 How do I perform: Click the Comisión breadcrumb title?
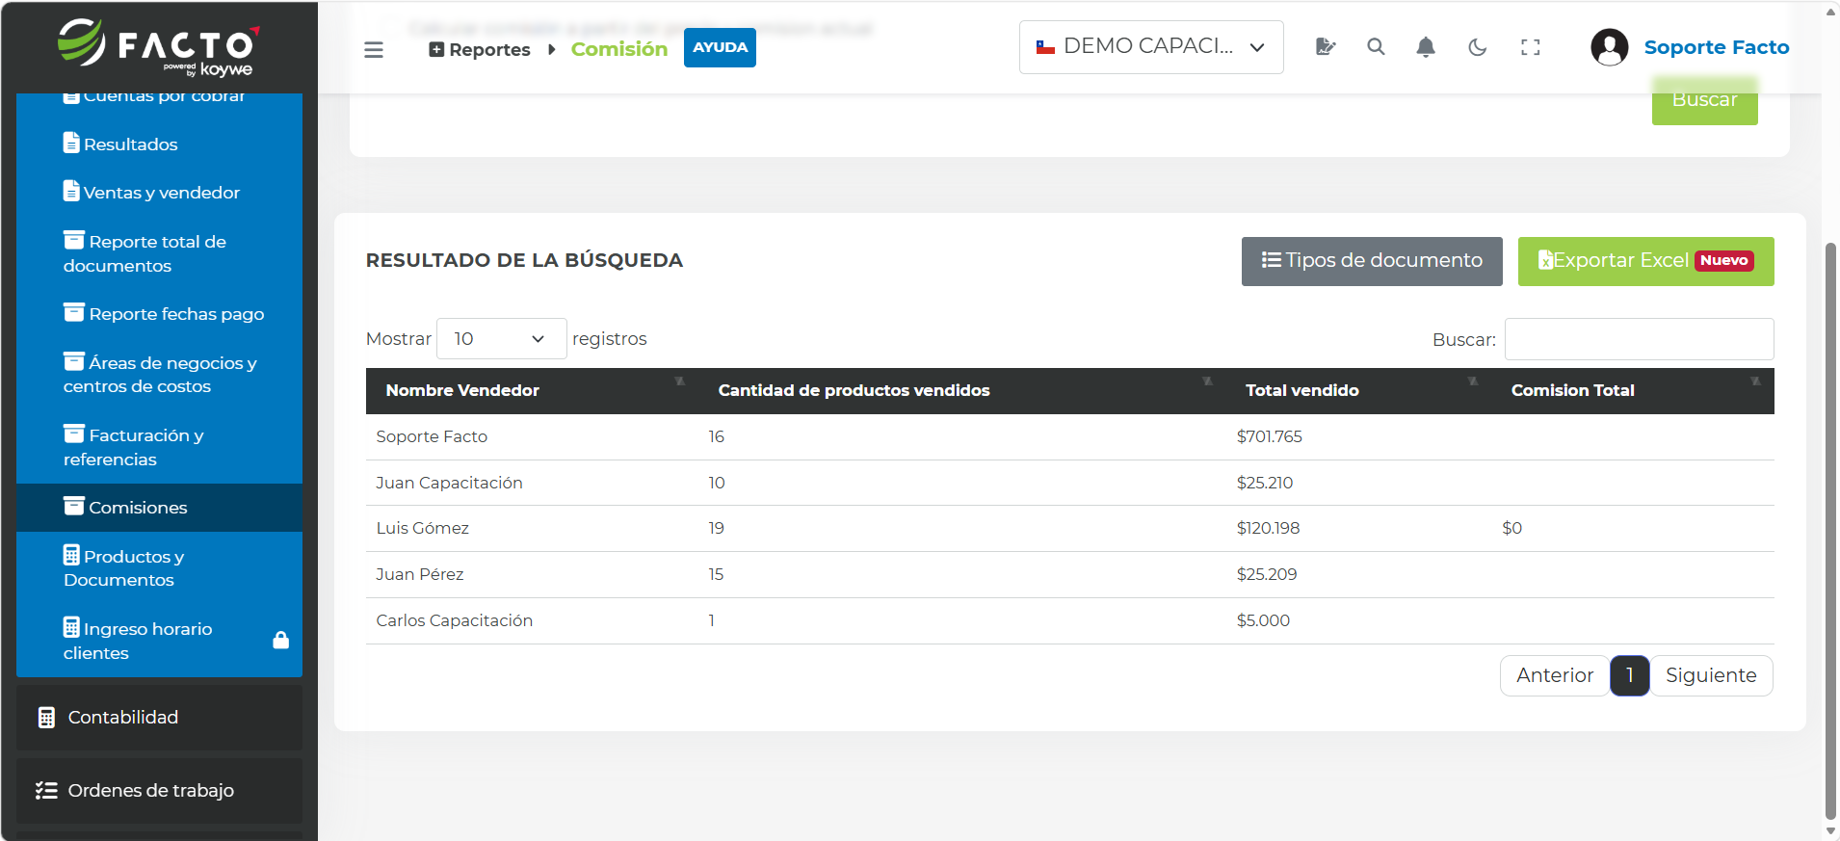618,48
